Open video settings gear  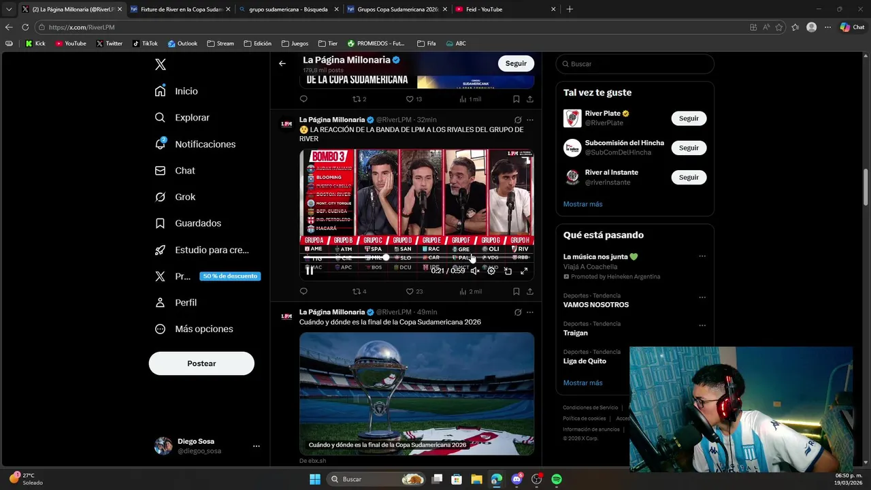point(491,271)
